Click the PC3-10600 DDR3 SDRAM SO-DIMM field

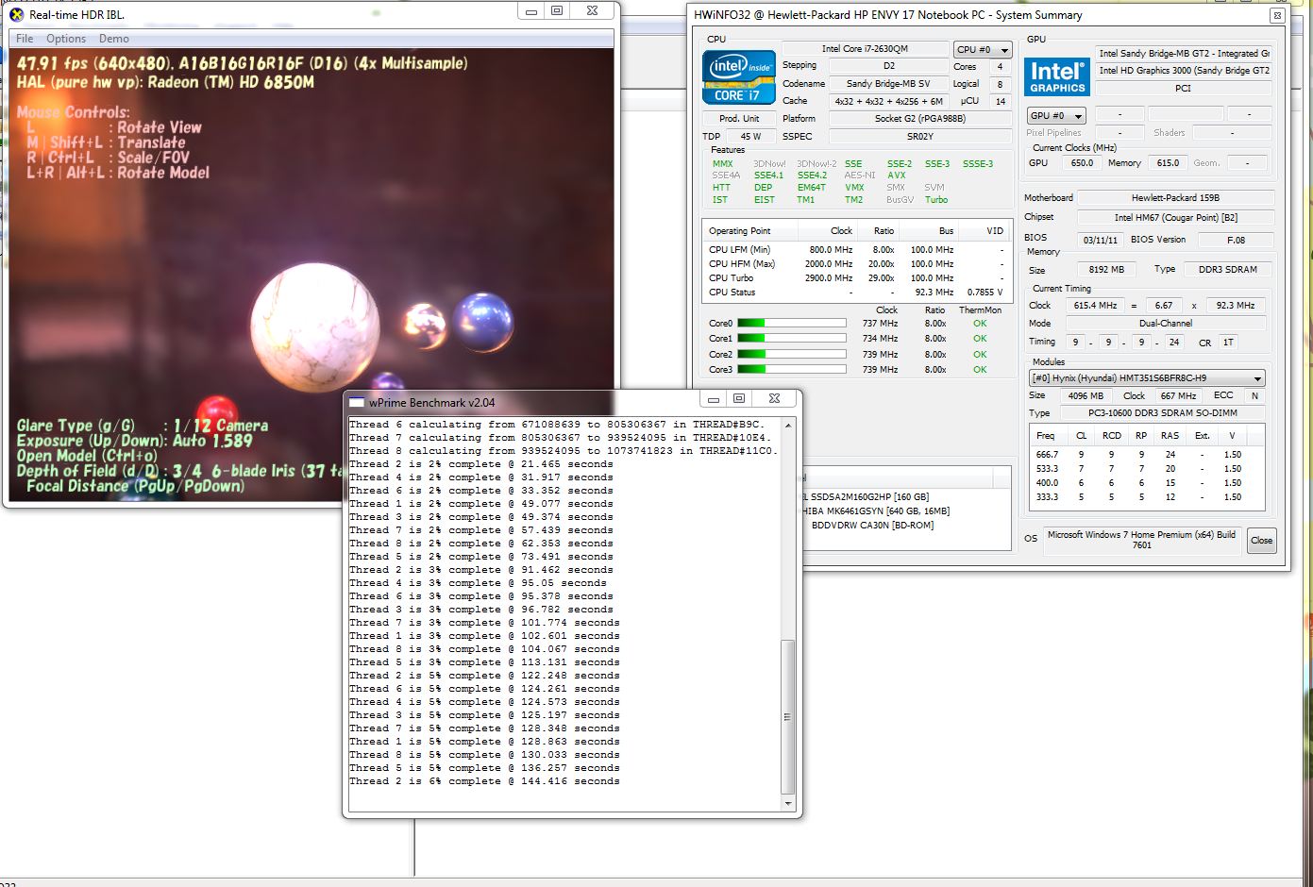pyautogui.click(x=1164, y=412)
